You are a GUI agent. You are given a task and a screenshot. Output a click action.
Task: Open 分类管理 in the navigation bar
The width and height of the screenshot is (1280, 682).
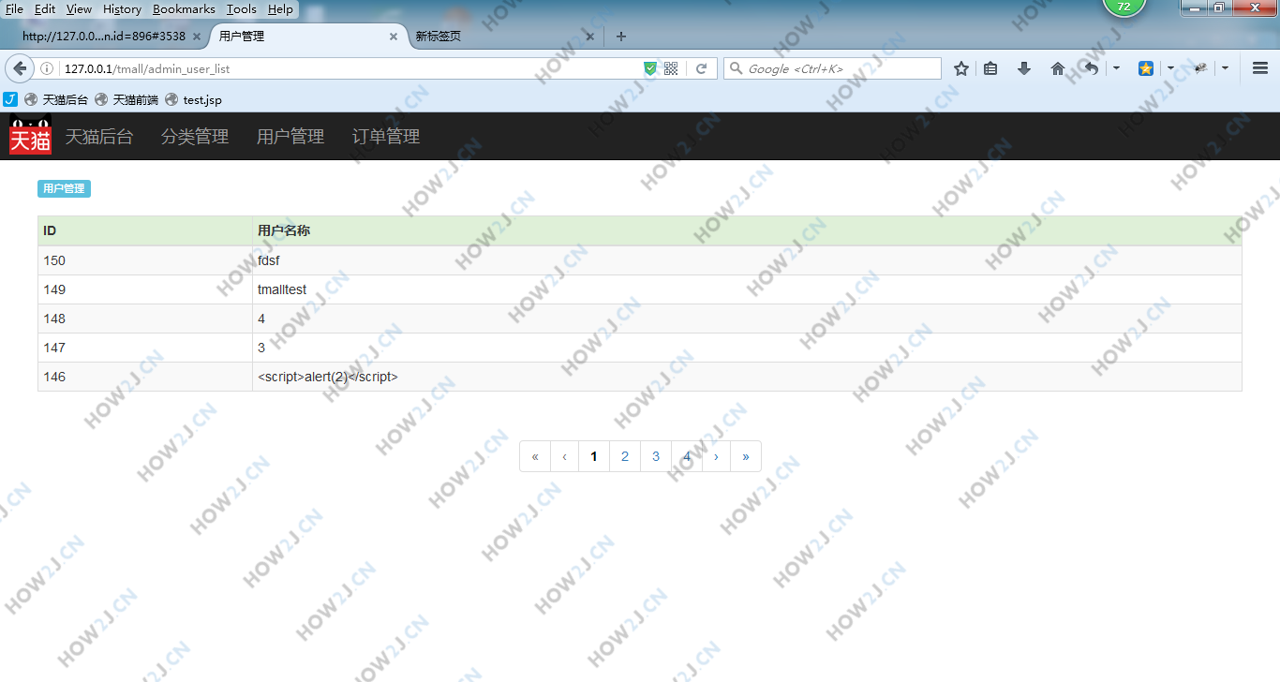(195, 137)
